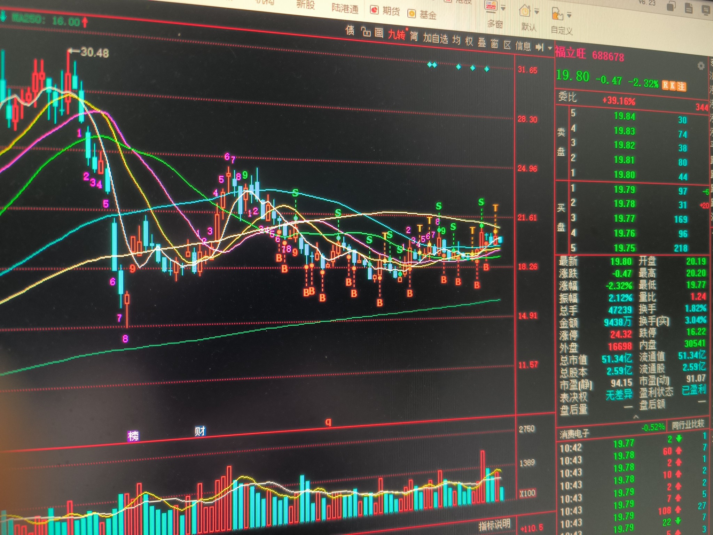Open the 多窗 multi-window layout icon

tap(491, 6)
